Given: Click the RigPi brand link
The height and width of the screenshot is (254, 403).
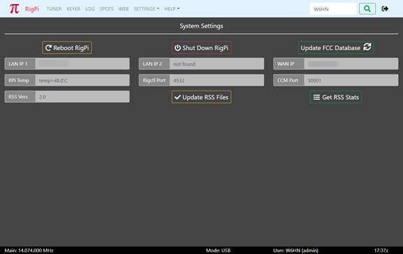Looking at the screenshot, I should click(x=32, y=9).
